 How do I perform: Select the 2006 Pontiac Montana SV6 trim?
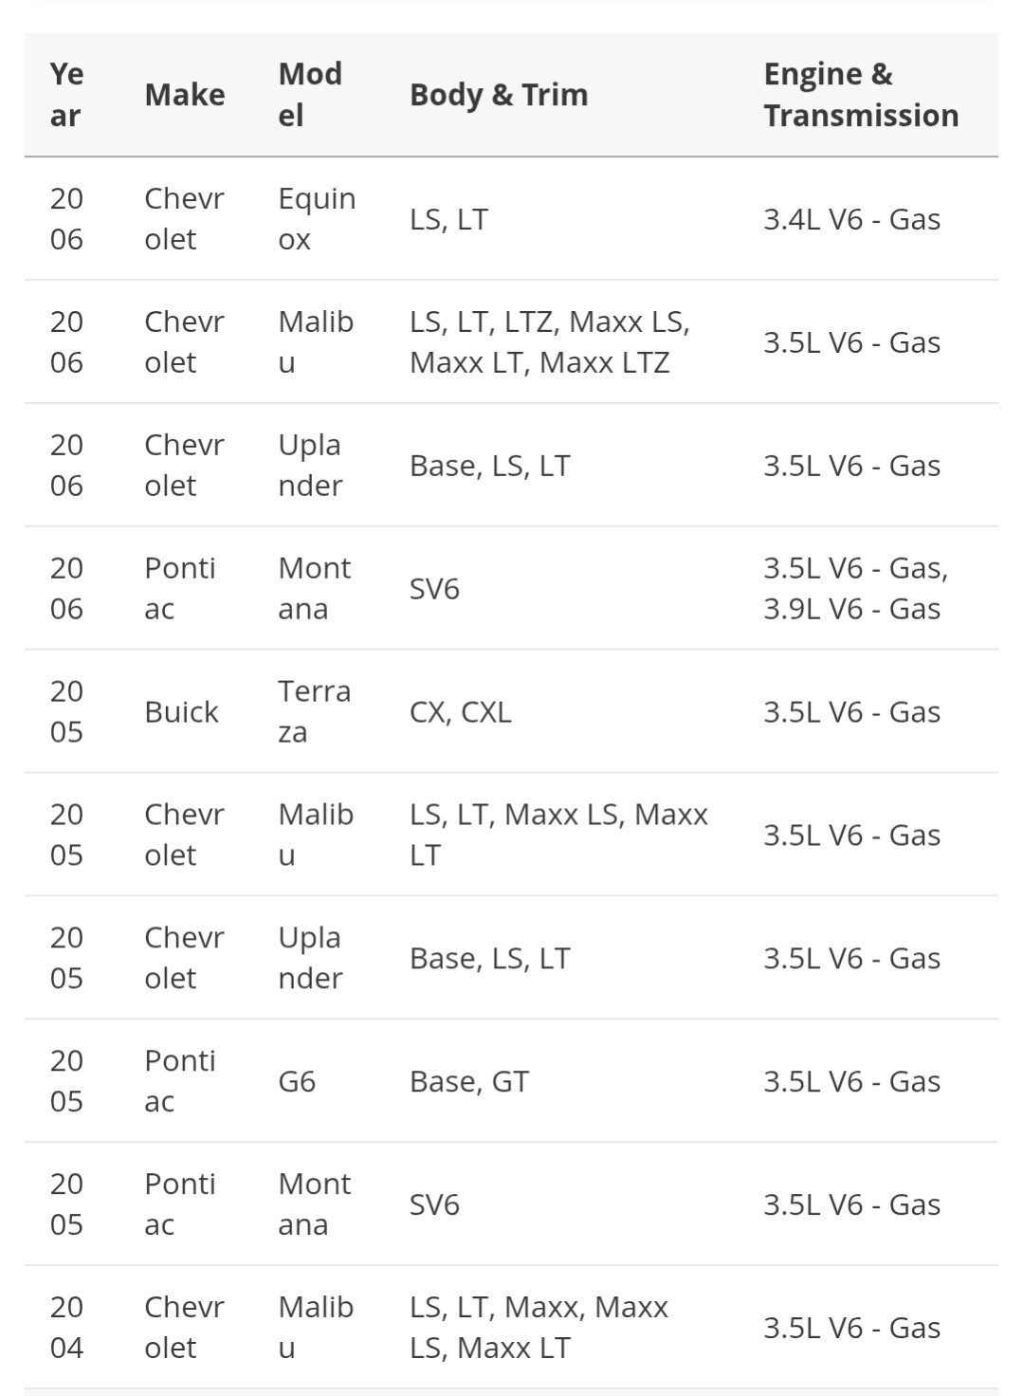(434, 589)
